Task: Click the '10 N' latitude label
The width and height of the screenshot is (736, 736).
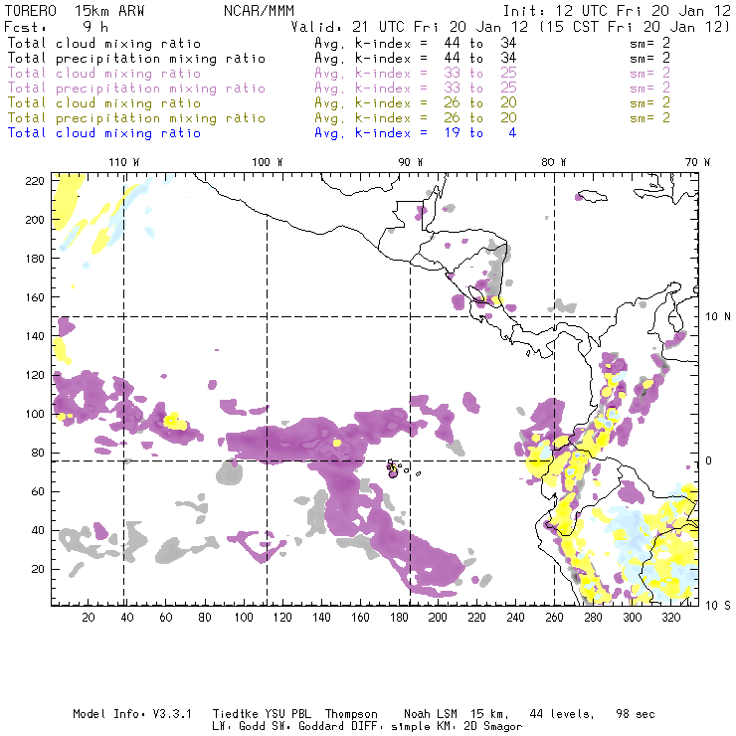Action: [x=718, y=317]
